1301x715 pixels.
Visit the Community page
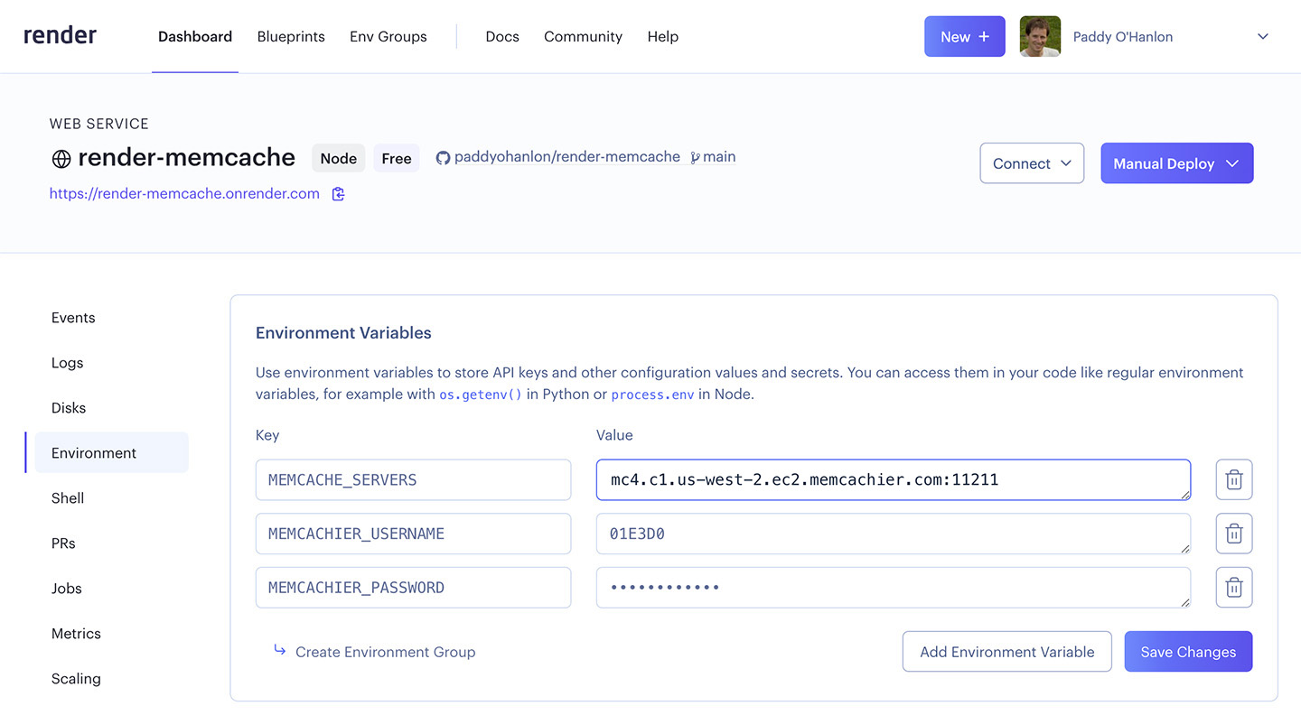[583, 37]
